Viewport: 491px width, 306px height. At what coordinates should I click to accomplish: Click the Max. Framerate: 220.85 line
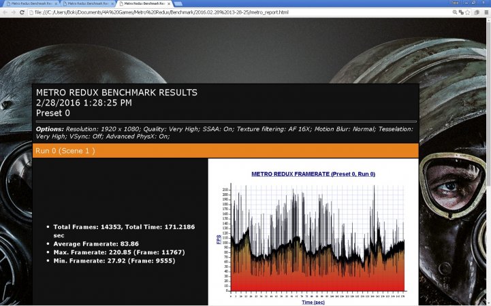click(119, 252)
